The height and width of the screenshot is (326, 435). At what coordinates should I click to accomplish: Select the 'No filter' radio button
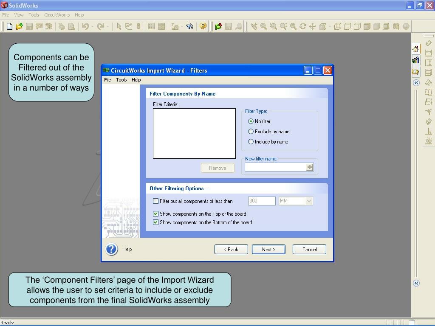pos(251,121)
